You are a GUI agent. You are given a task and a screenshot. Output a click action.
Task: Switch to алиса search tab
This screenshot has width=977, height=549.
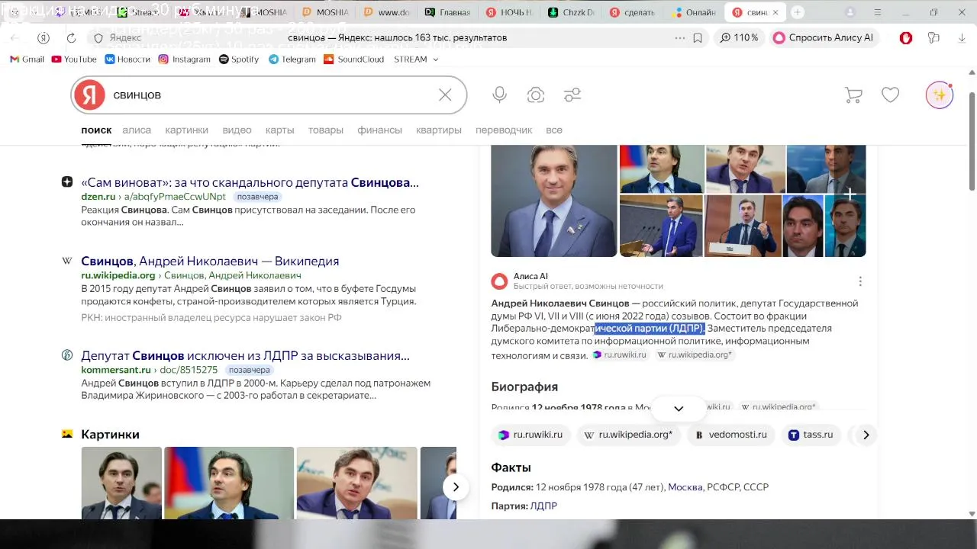tap(137, 130)
